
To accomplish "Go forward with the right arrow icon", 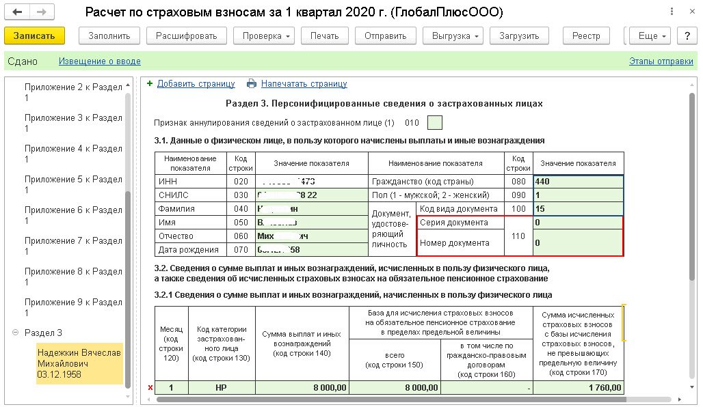I will click(42, 12).
